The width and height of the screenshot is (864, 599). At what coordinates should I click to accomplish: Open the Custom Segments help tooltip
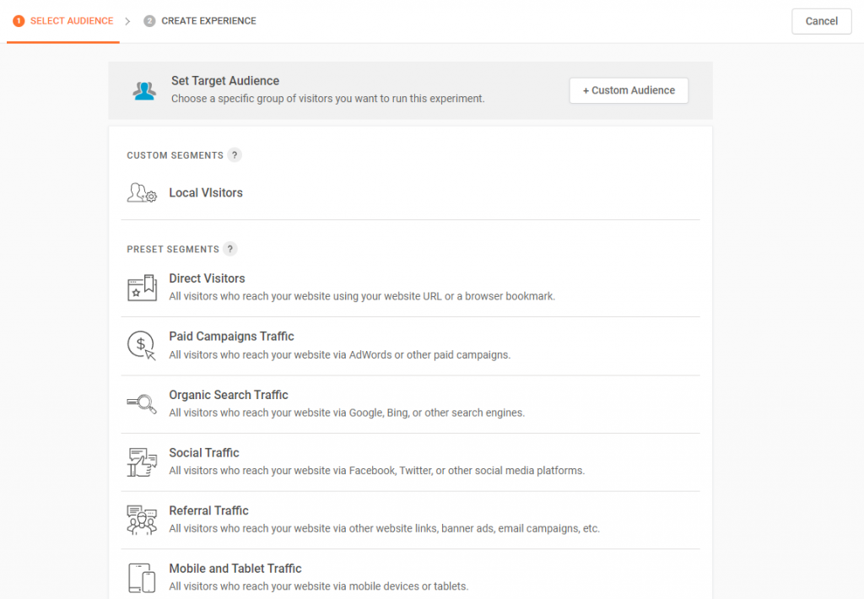[x=235, y=155]
